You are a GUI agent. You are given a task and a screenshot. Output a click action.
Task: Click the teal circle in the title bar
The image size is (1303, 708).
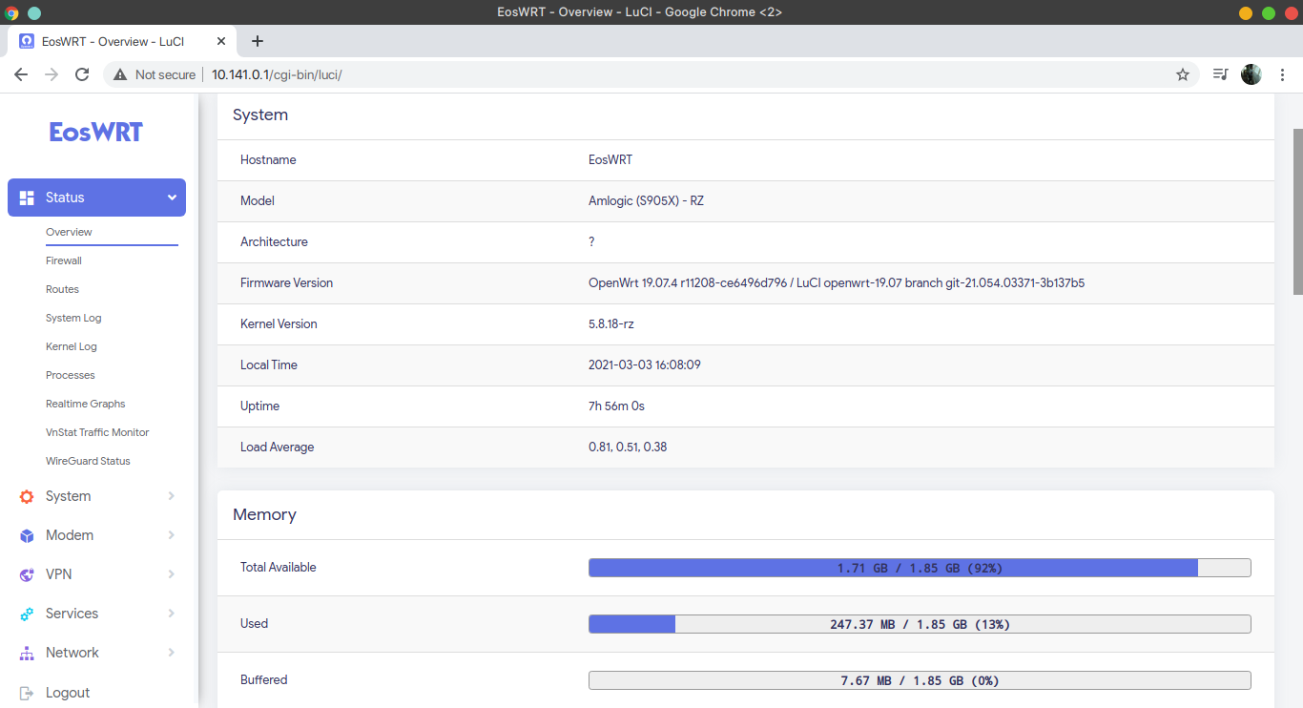[34, 12]
